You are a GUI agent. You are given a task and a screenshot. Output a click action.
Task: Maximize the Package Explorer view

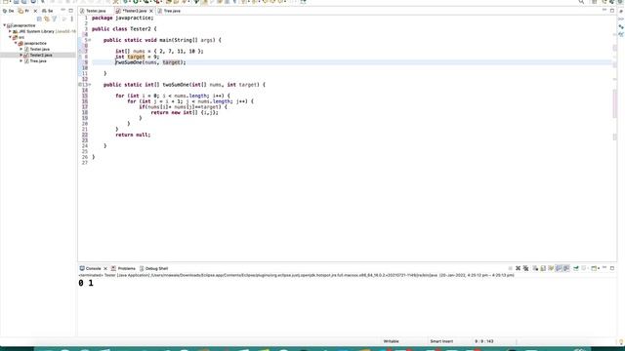tap(71, 11)
